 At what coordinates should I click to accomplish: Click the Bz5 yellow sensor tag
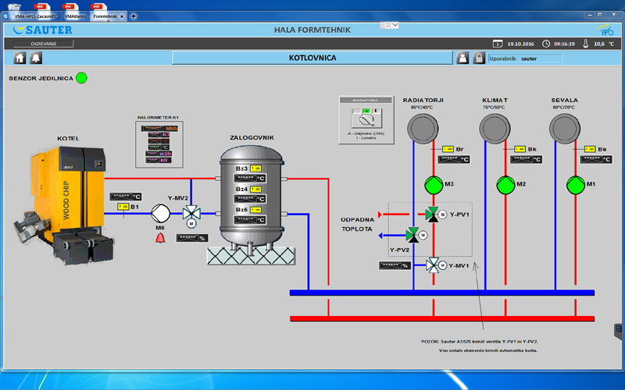pyautogui.click(x=256, y=210)
